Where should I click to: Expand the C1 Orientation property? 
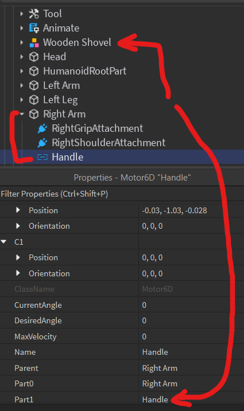[18, 273]
